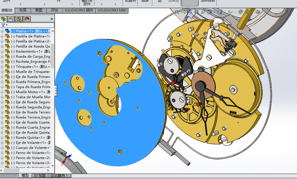Viewport: 297px width, 179px height.
Task: Expand more manager tabs chevron
Action: click(52, 19)
